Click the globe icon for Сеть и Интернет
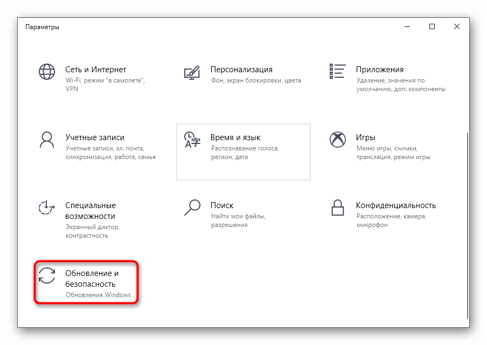Image resolution: width=487 pixels, height=345 pixels. coord(47,72)
